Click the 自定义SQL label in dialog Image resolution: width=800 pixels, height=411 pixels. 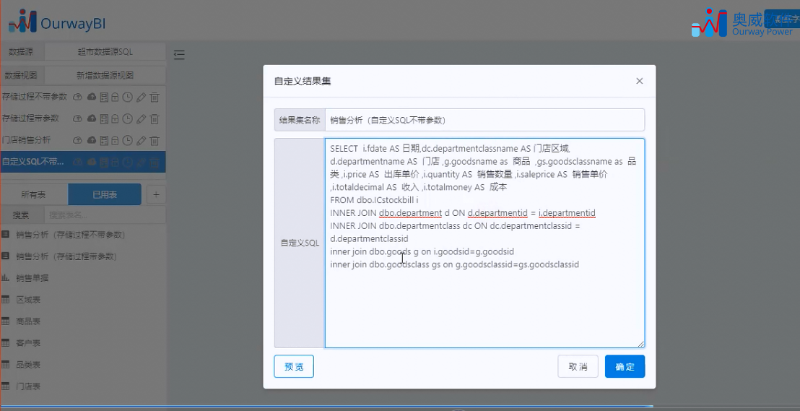pyautogui.click(x=300, y=243)
